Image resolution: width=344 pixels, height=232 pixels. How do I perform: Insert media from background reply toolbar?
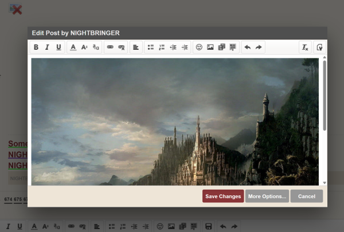(182, 226)
